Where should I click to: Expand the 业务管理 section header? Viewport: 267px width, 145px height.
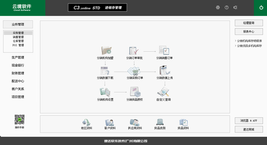click(x=18, y=24)
